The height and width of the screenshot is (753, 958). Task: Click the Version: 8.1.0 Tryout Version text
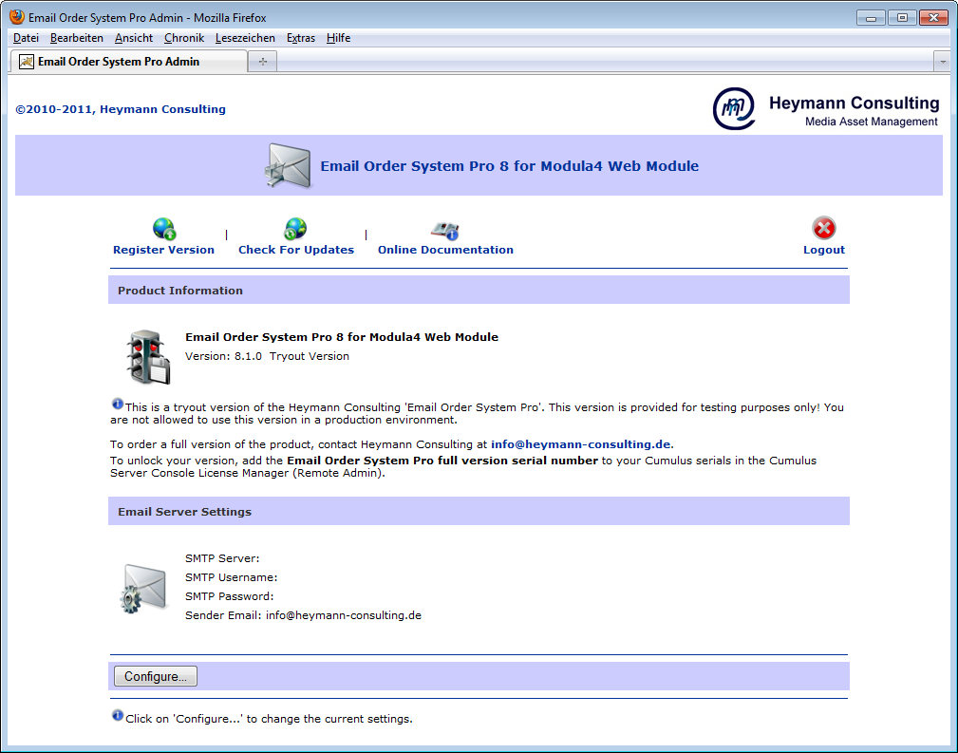tap(267, 356)
